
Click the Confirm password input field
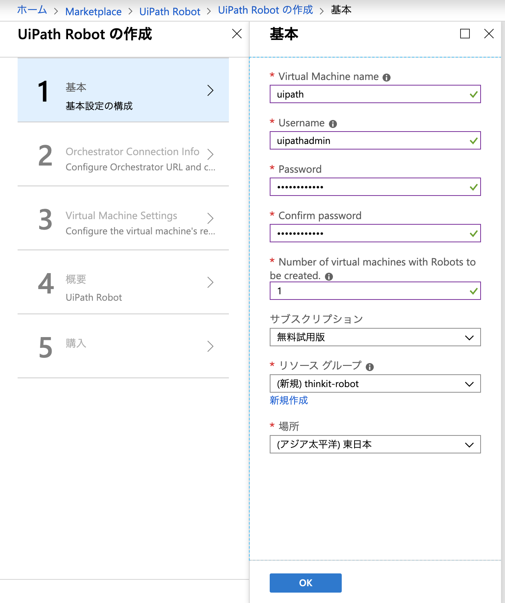click(x=375, y=233)
